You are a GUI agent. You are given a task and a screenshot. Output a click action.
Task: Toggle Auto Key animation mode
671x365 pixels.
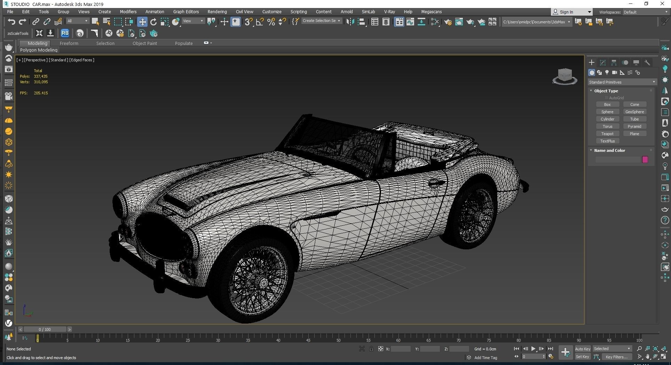(x=583, y=349)
